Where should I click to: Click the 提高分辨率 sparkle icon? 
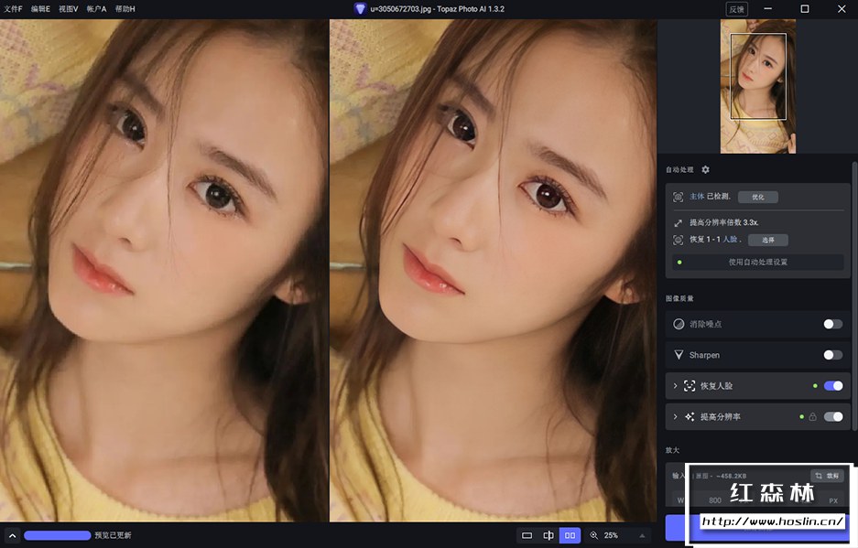(x=690, y=417)
